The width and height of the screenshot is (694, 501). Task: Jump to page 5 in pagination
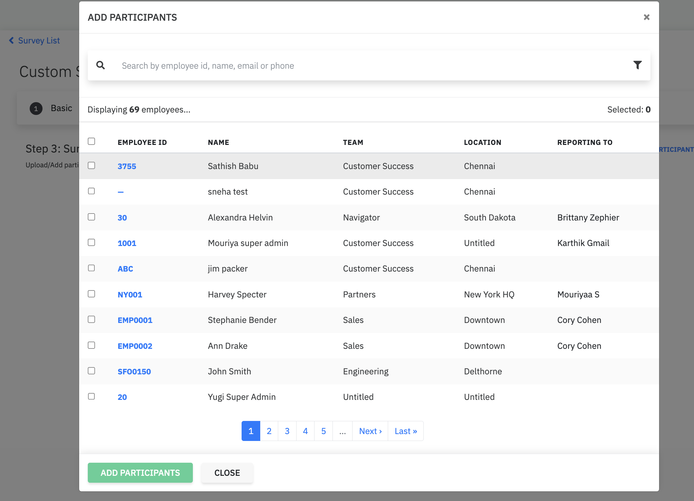point(323,431)
